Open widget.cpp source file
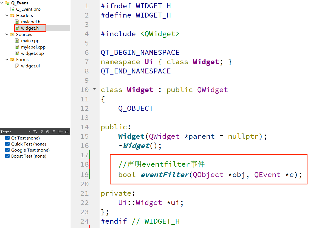 [32, 53]
